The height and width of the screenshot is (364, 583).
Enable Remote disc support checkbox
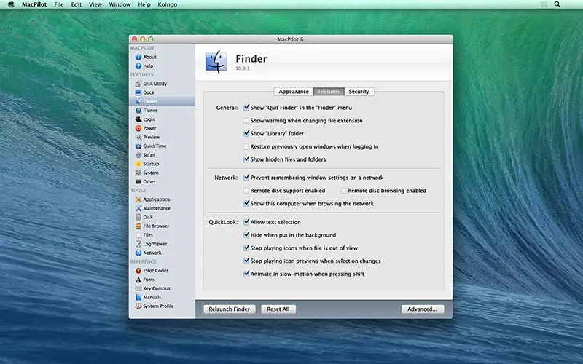coord(246,191)
